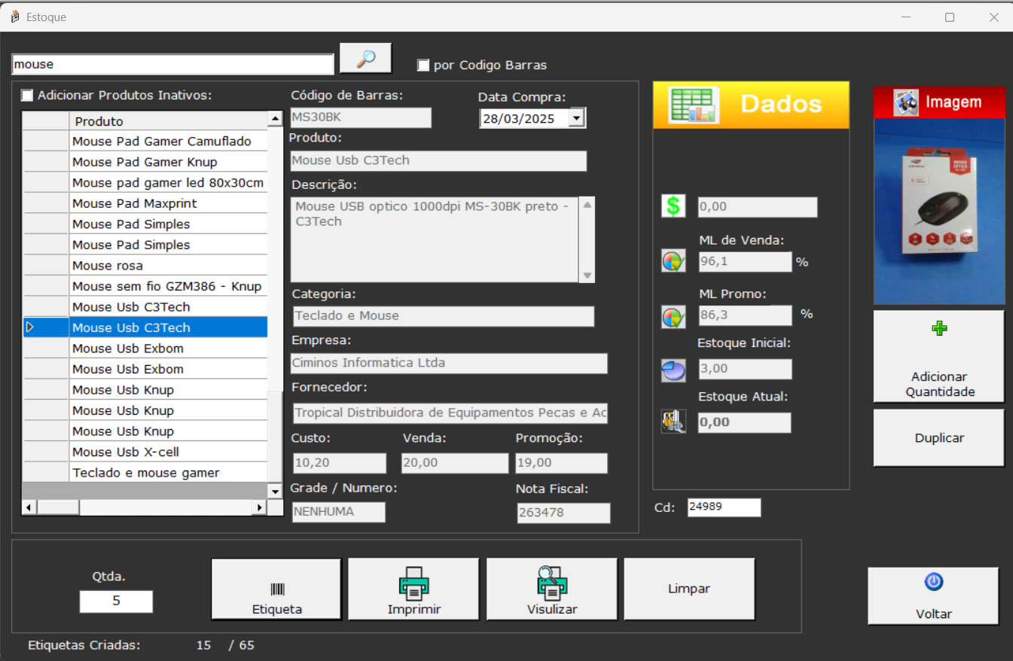1013x661 pixels.
Task: Click the ML de Venda pie chart icon
Action: click(673, 261)
